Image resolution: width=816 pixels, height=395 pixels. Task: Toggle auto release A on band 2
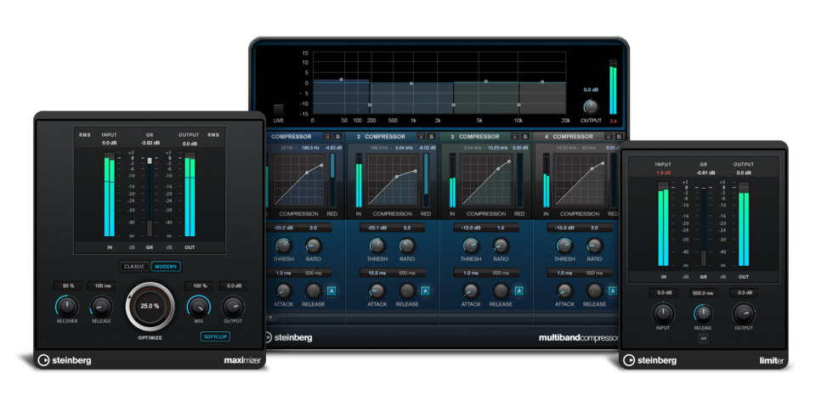pyautogui.click(x=425, y=291)
